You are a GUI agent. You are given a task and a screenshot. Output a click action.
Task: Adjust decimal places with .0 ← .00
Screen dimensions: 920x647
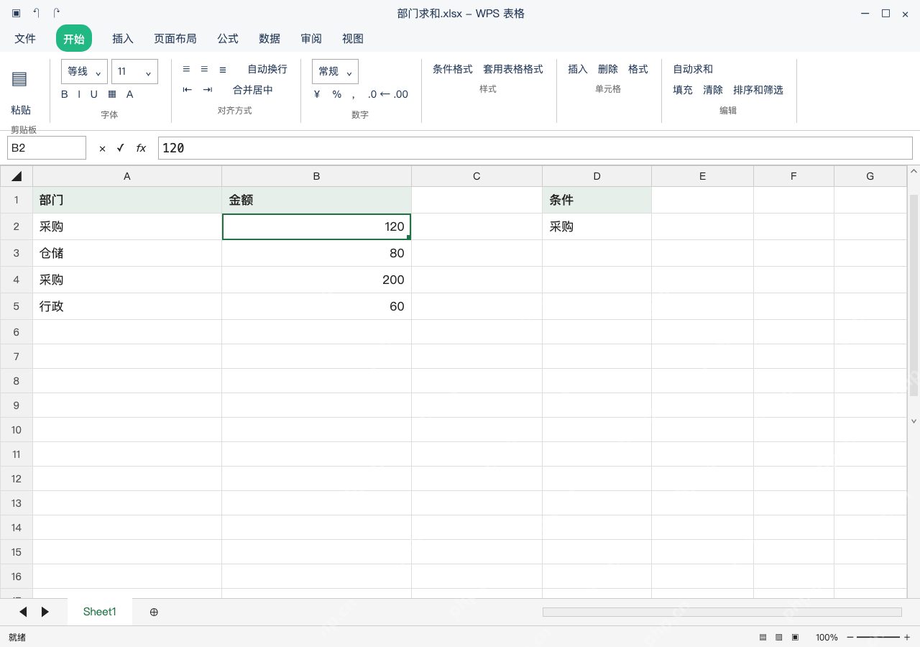pos(388,94)
